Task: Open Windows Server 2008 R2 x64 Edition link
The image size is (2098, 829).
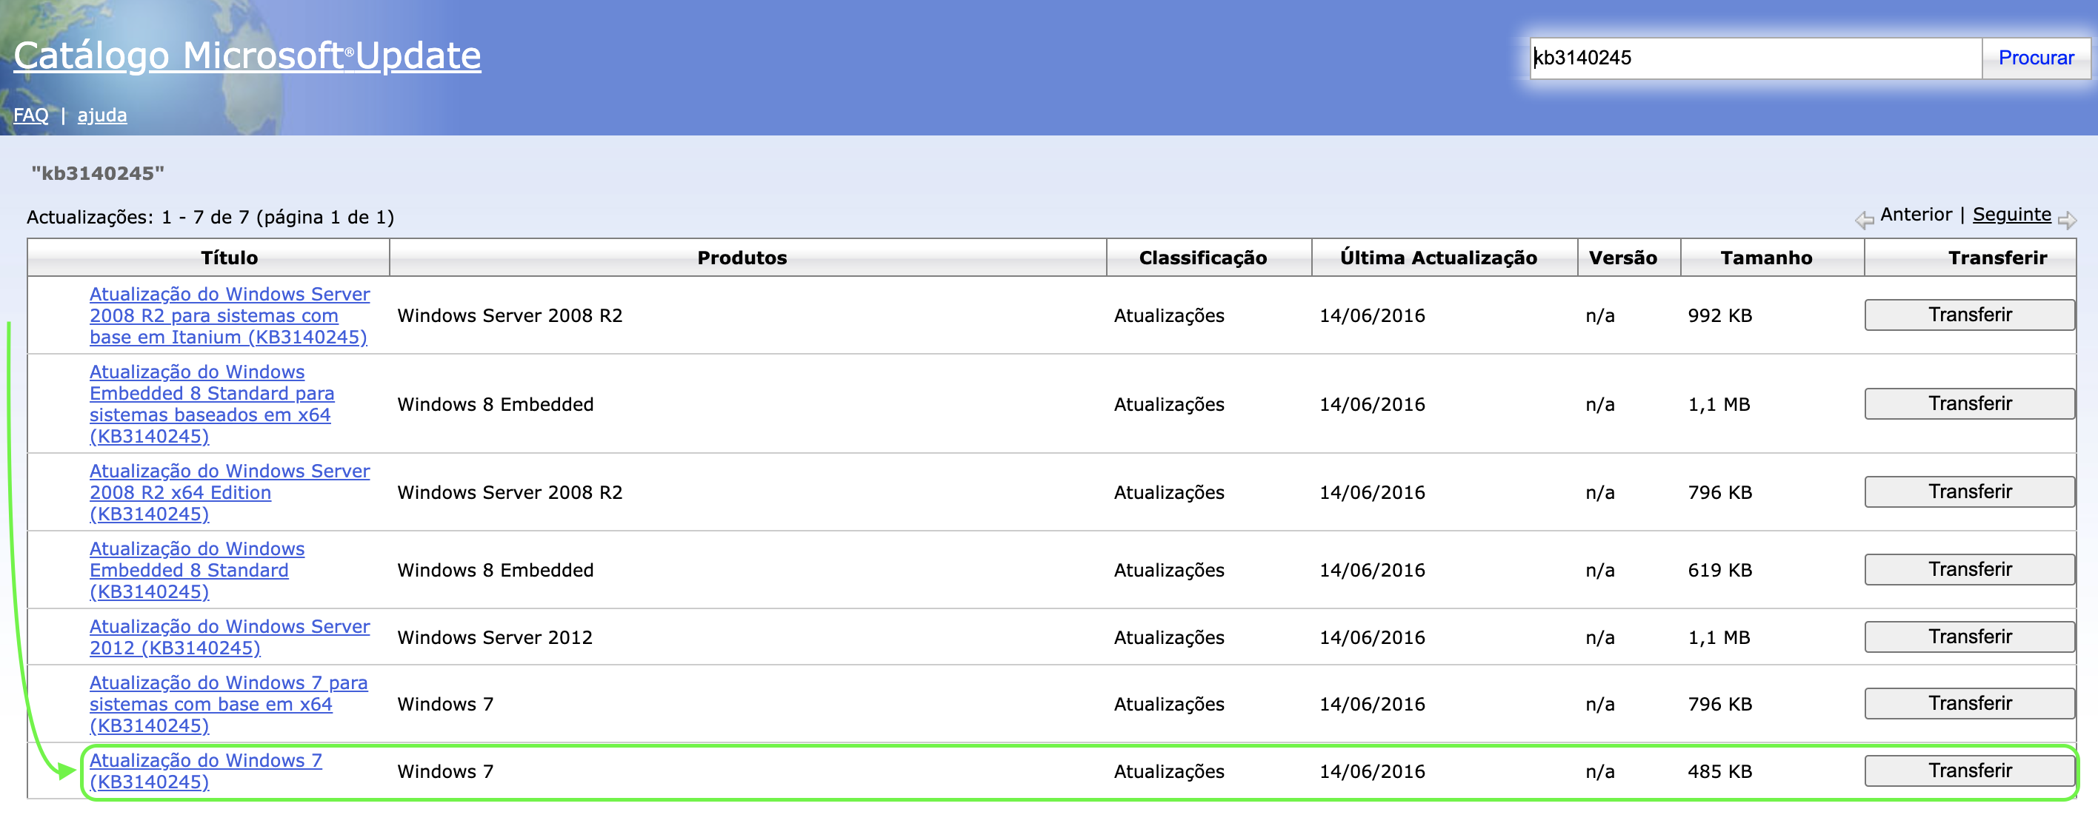Action: click(230, 492)
